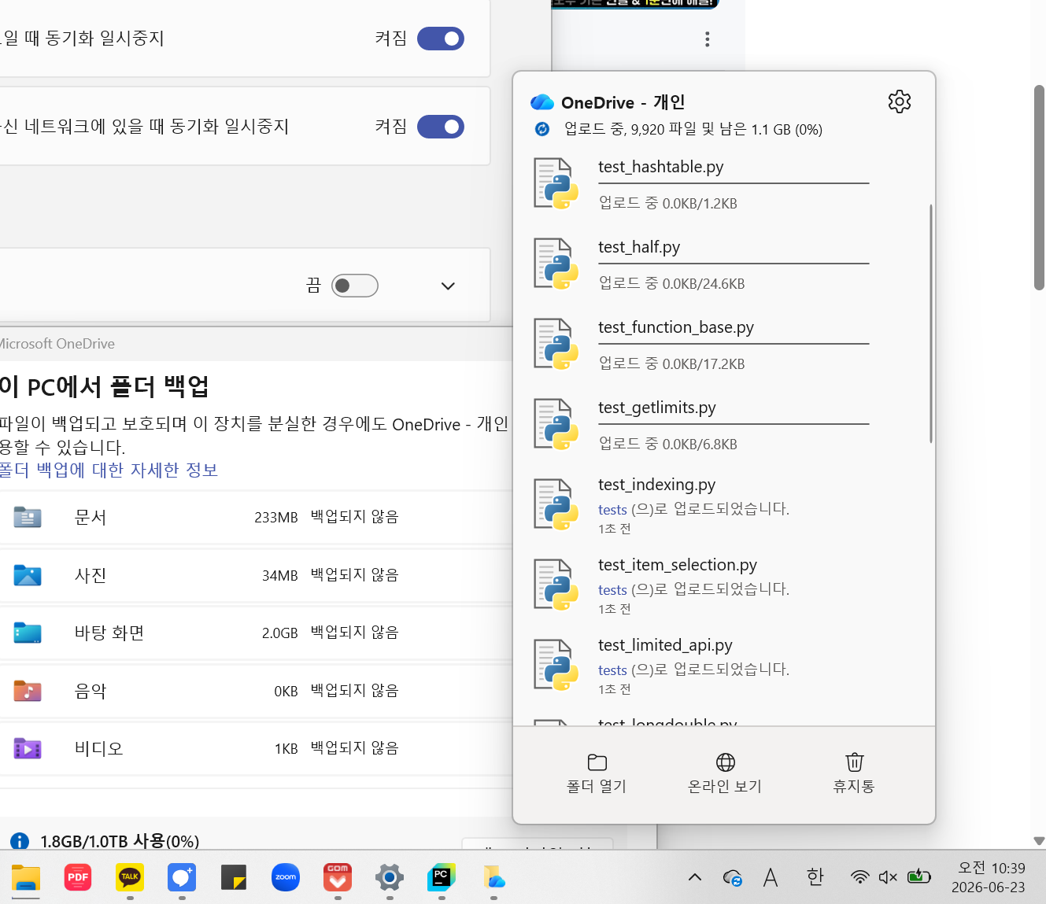Open 휴지통 recycle bin button
This screenshot has height=904, width=1046.
coord(854,773)
